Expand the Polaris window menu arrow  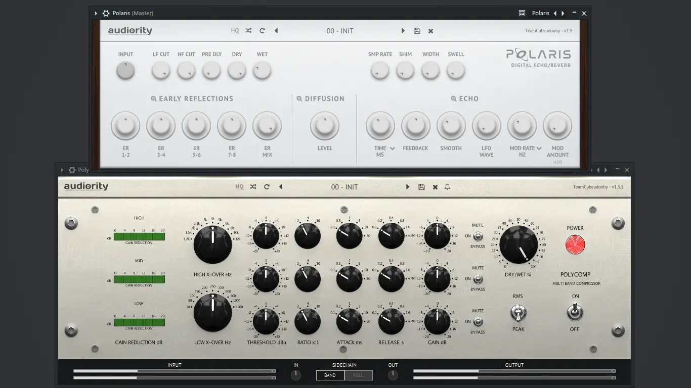point(96,13)
